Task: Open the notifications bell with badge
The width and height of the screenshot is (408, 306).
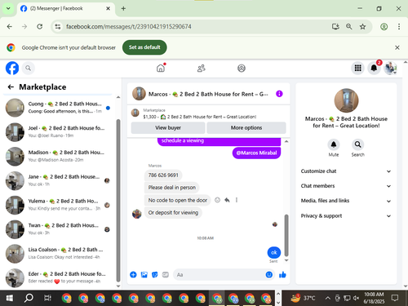Action: [374, 68]
